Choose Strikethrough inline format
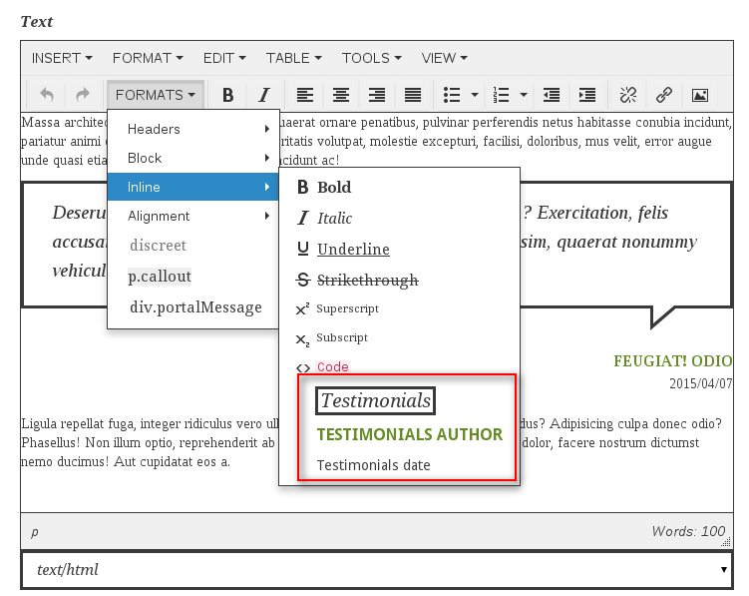 pos(399,280)
